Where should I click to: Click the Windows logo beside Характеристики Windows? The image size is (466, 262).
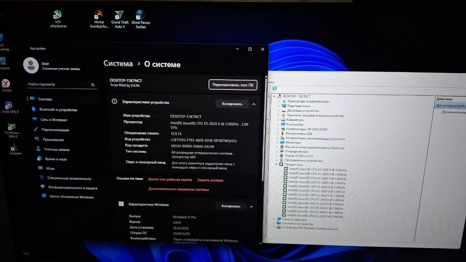[121, 204]
